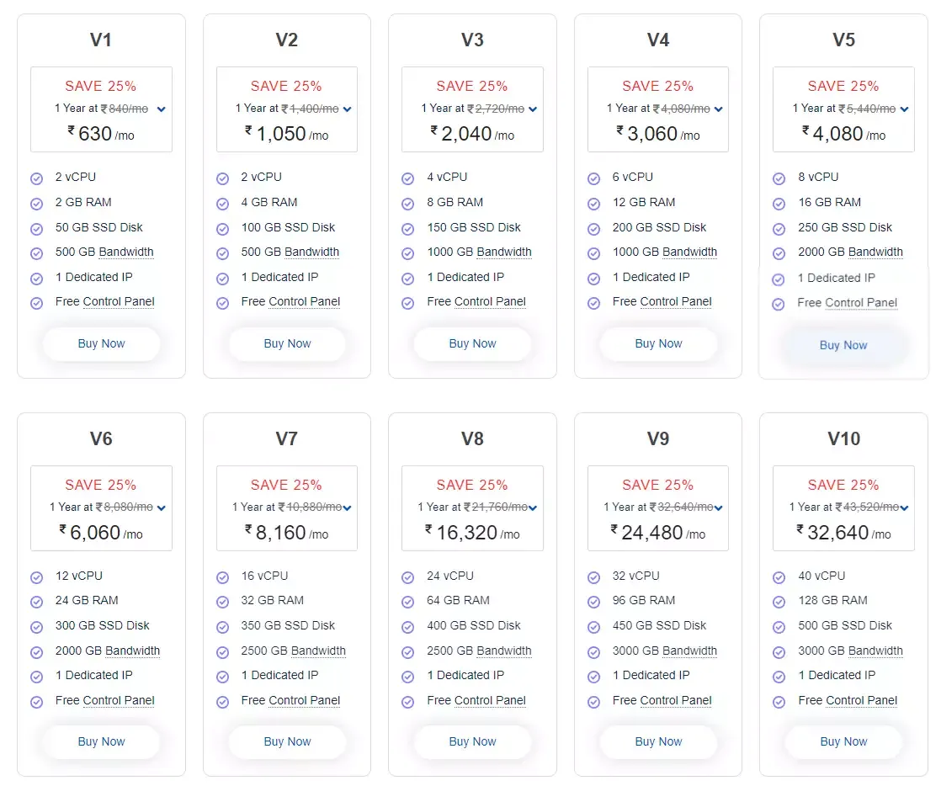Expand the V3 plan duration dropdown
Screen dimensions: 941x802
[x=533, y=109]
